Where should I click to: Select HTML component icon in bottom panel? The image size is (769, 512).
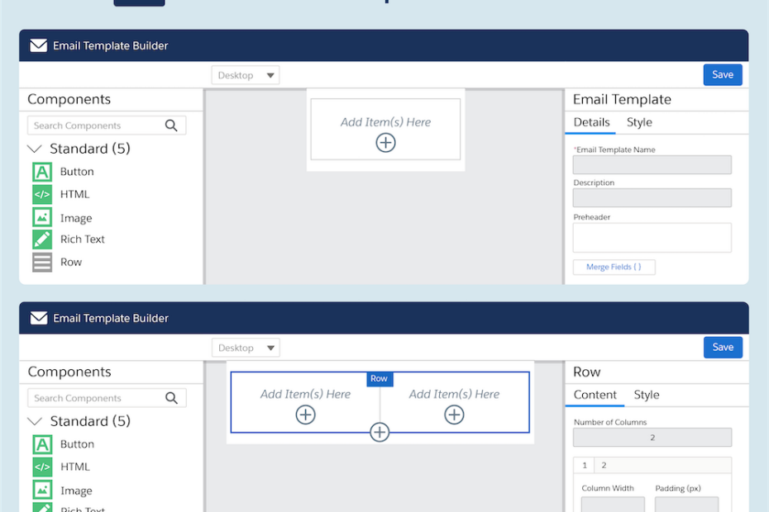coord(42,467)
